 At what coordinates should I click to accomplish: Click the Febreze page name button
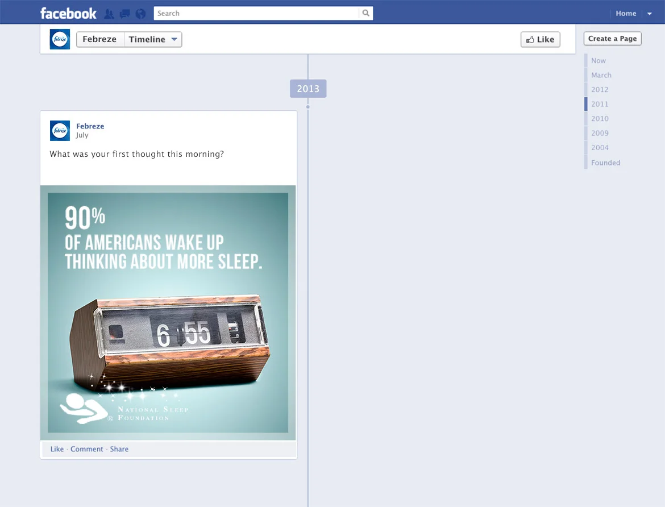click(99, 39)
